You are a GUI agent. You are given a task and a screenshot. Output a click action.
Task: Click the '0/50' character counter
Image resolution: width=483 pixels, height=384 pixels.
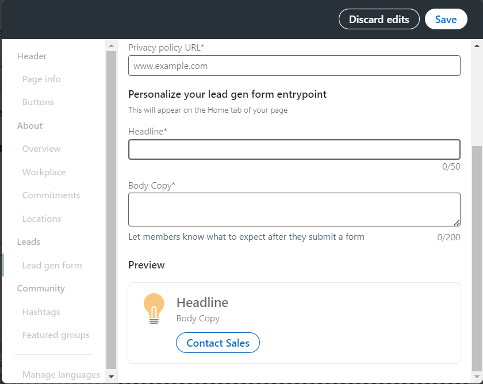point(451,167)
